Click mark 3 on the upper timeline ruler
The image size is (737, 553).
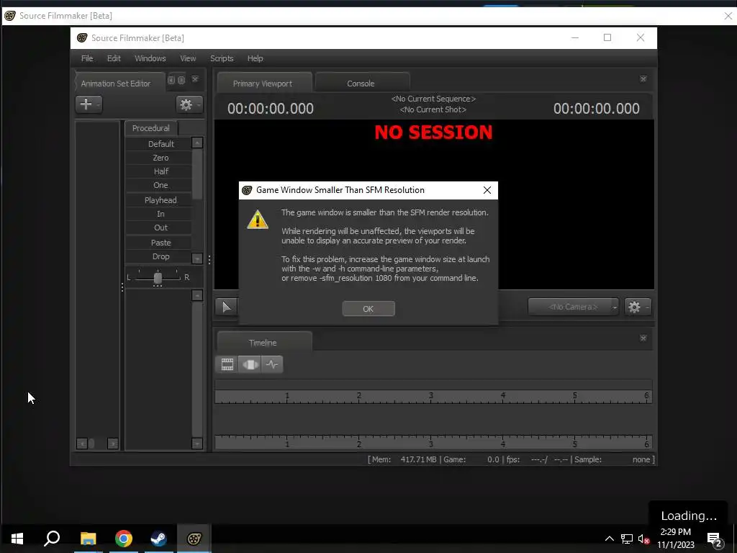431,395
